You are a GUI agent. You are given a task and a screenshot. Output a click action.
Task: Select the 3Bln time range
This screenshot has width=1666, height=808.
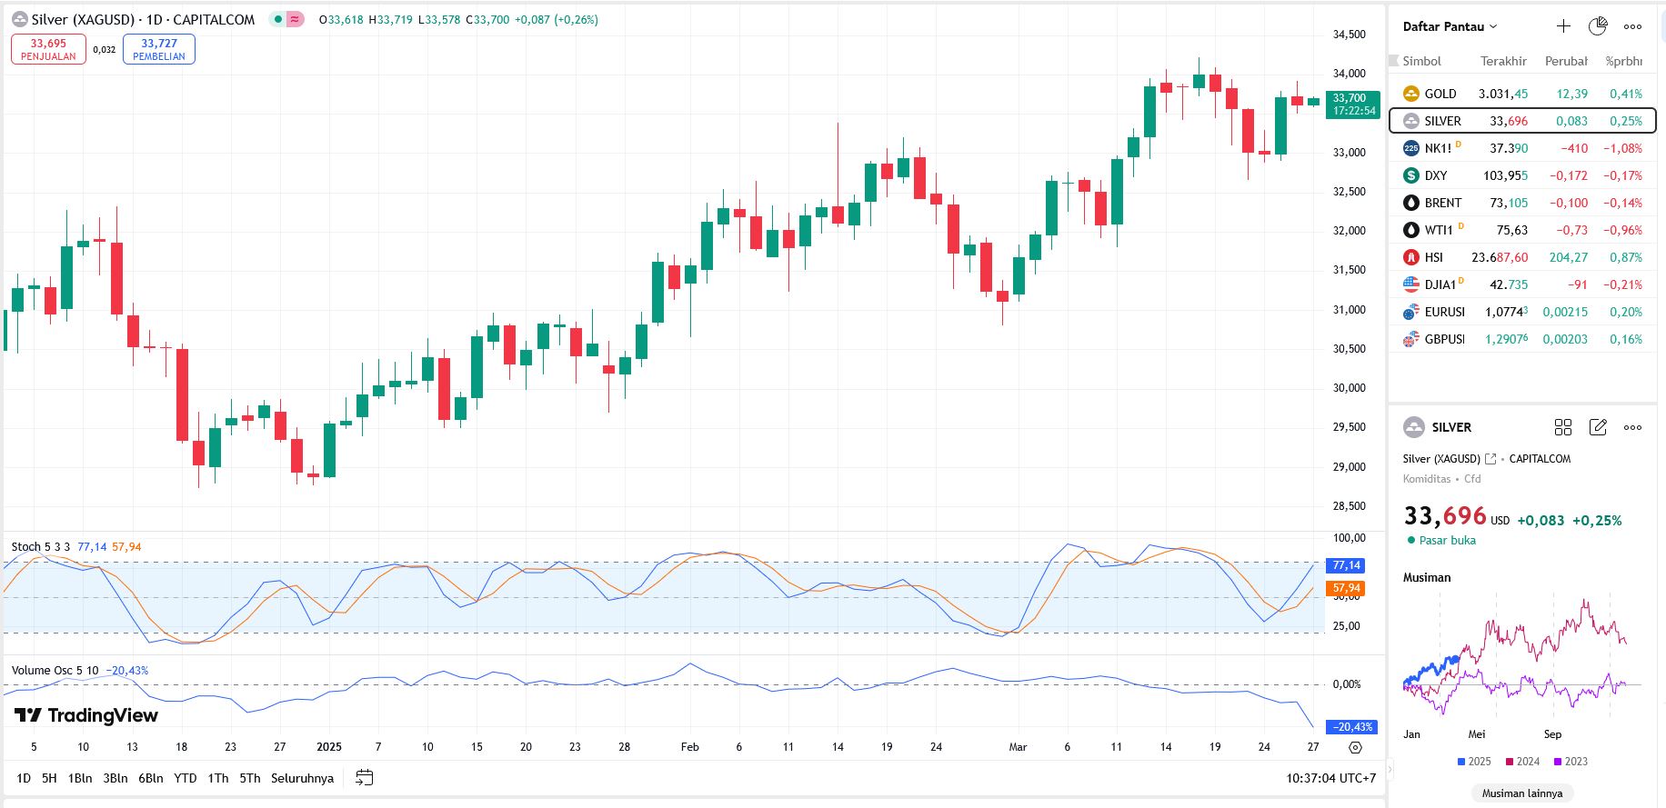coord(115,778)
